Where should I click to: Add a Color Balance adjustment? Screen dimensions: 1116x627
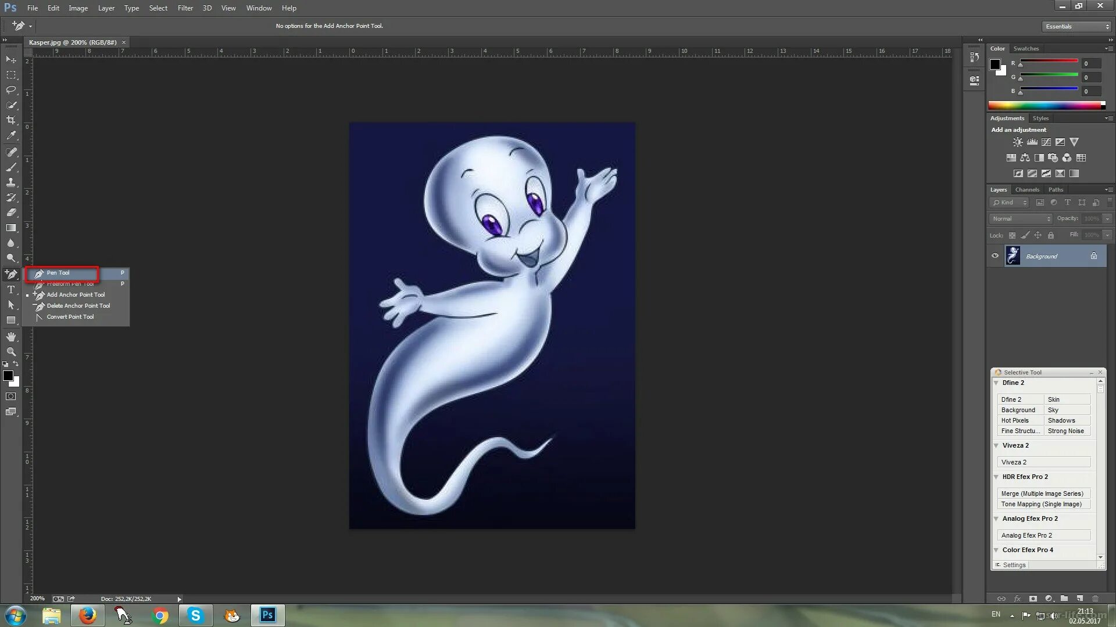[x=1025, y=158]
